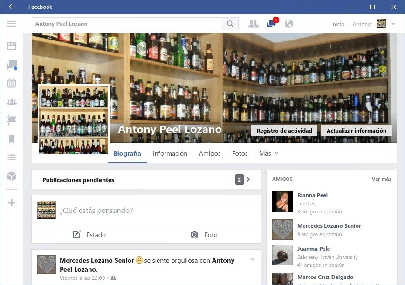
Task: Open the globe notifications icon
Action: 289,24
